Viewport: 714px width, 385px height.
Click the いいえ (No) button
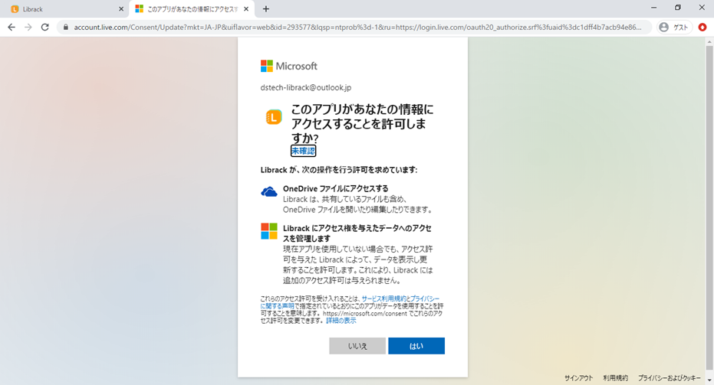click(x=357, y=346)
